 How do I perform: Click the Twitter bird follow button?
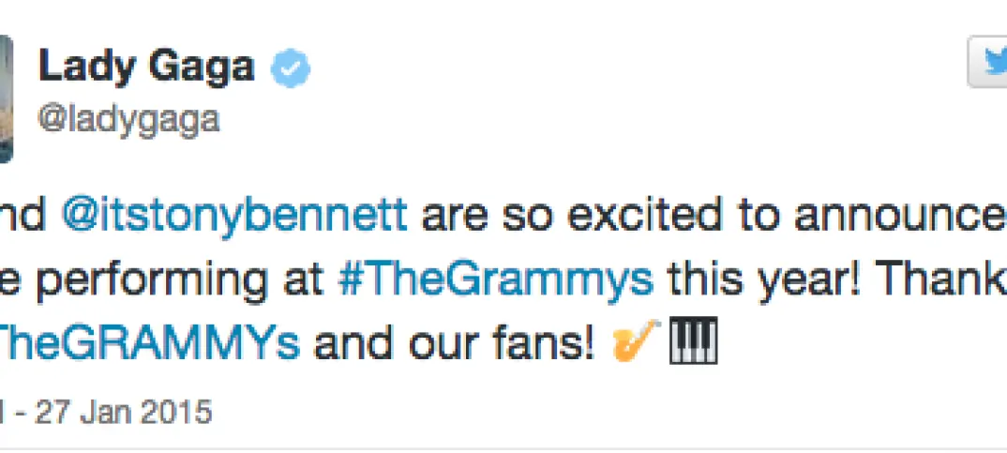tap(990, 61)
